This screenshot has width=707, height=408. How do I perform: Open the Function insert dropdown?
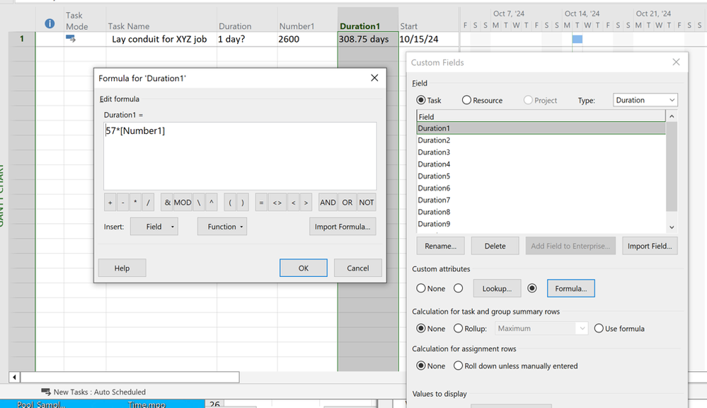(x=222, y=227)
